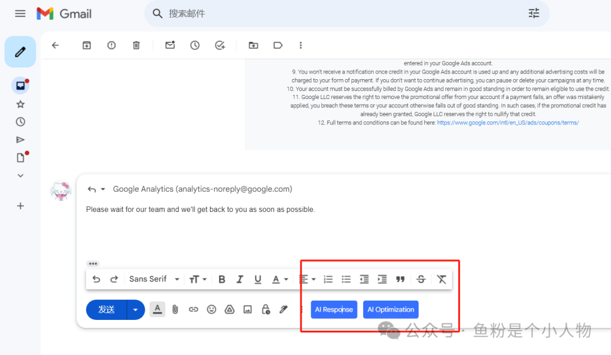Toggle strikethrough formatting
The width and height of the screenshot is (611, 355).
[421, 279]
